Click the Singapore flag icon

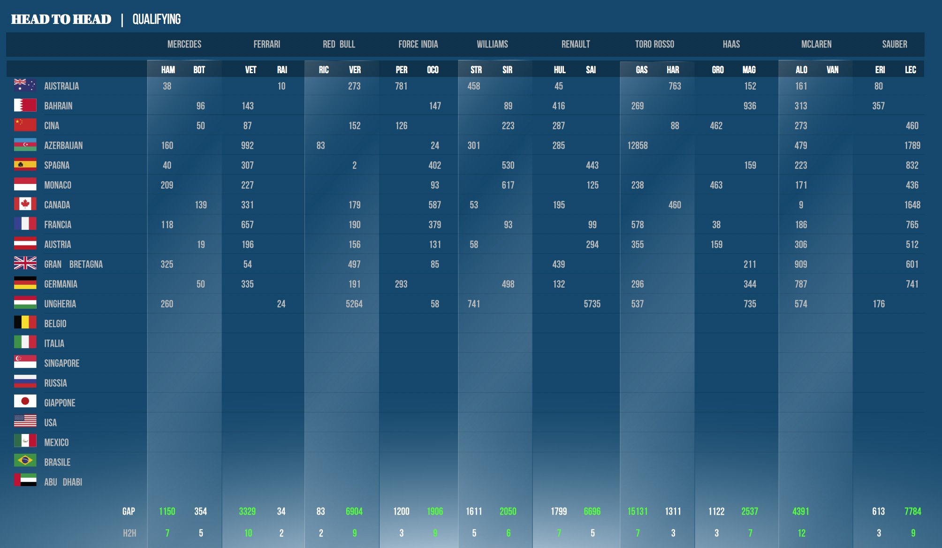pos(25,362)
